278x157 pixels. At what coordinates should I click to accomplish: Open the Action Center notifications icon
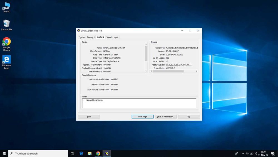(x=273, y=153)
